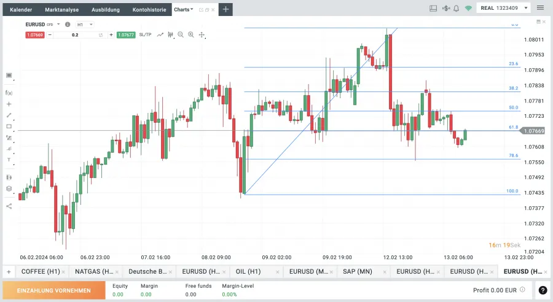Select the rectangle shape tool
Viewport: 553px width, 302px height.
9,126
